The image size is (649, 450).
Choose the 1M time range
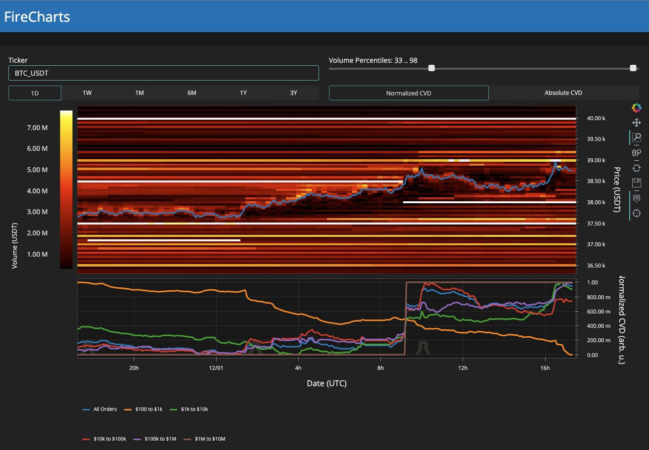(x=139, y=93)
